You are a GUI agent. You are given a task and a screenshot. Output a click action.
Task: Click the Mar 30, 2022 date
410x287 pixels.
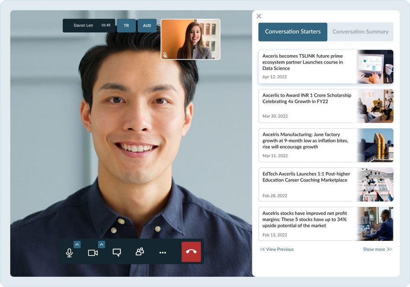click(275, 116)
